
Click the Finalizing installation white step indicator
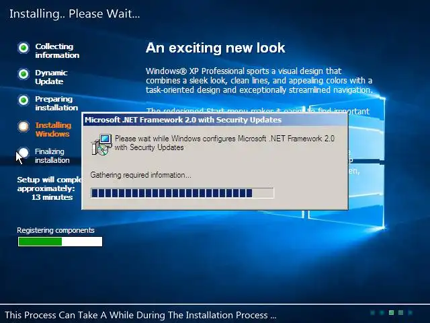[24, 153]
